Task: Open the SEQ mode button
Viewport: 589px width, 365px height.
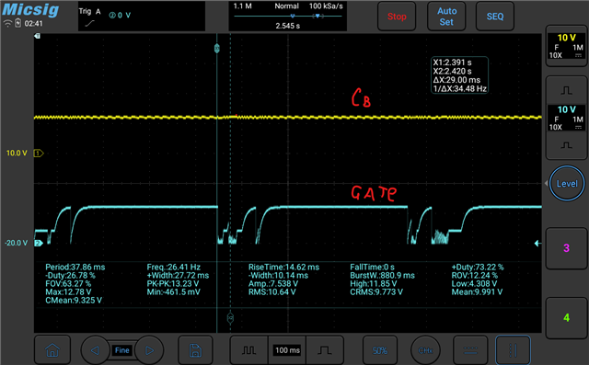Action: [x=495, y=17]
